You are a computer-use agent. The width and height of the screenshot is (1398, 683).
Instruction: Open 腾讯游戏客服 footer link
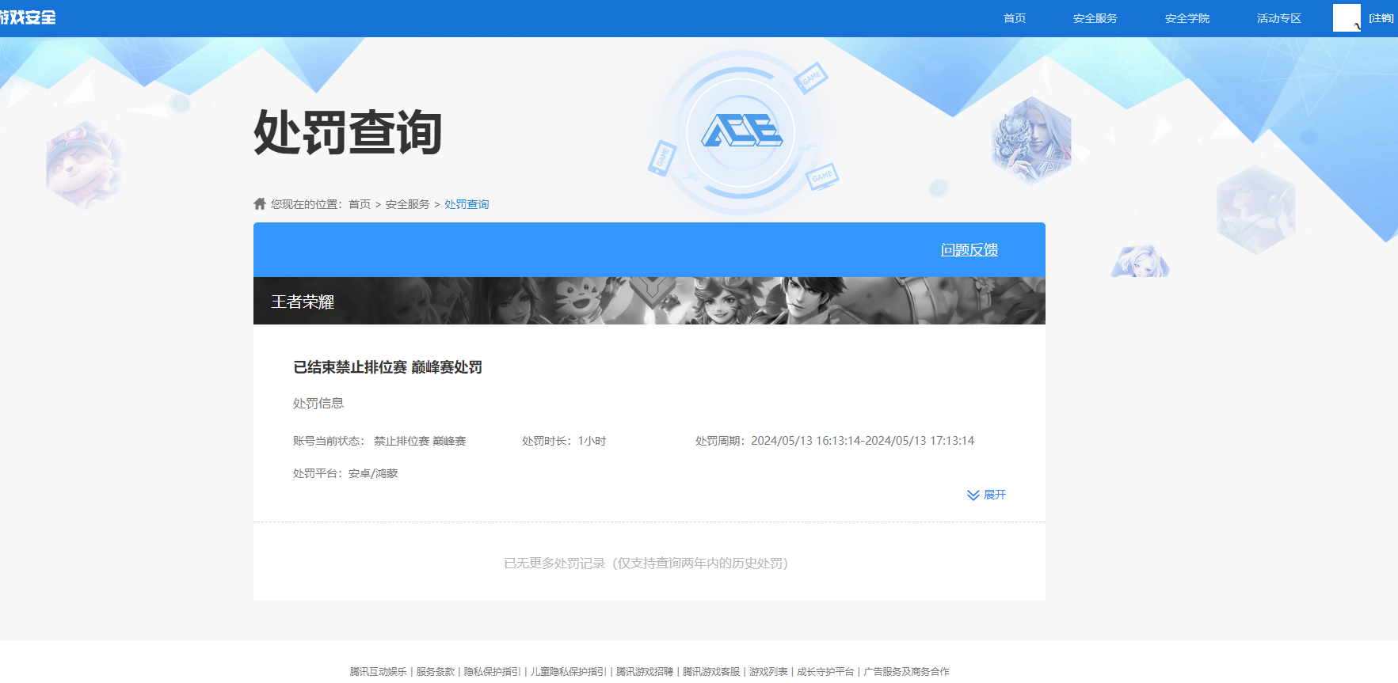(711, 671)
